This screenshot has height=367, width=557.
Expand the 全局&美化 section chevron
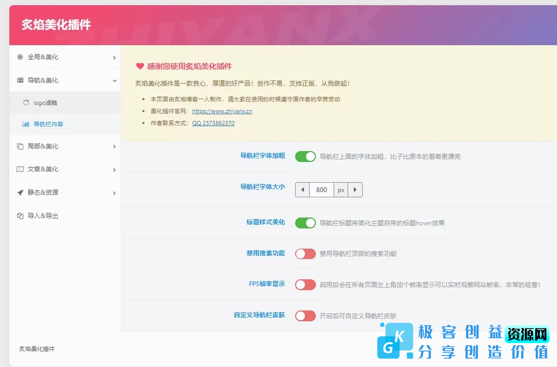(114, 57)
